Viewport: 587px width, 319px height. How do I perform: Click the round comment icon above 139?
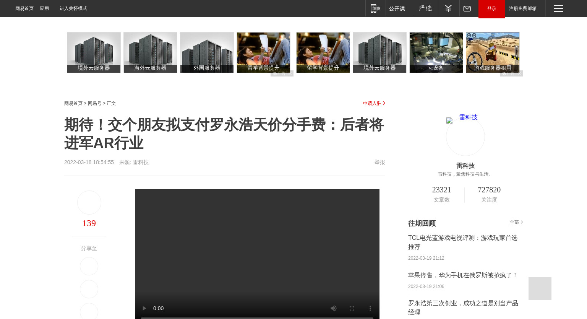pyautogui.click(x=89, y=202)
